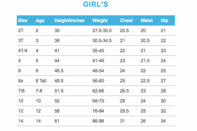Click the 6 Tall age cell
The width and height of the screenshot is (197, 131).
41,81
